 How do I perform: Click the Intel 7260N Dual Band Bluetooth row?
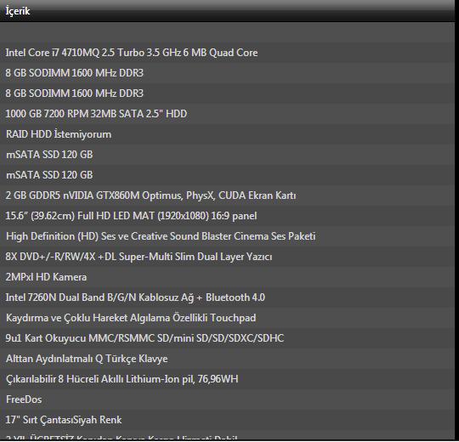tap(228, 297)
